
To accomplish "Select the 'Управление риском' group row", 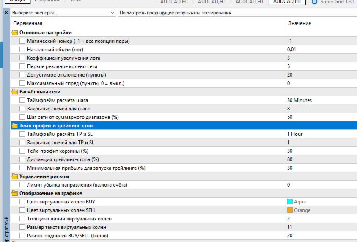I will 184,176.
